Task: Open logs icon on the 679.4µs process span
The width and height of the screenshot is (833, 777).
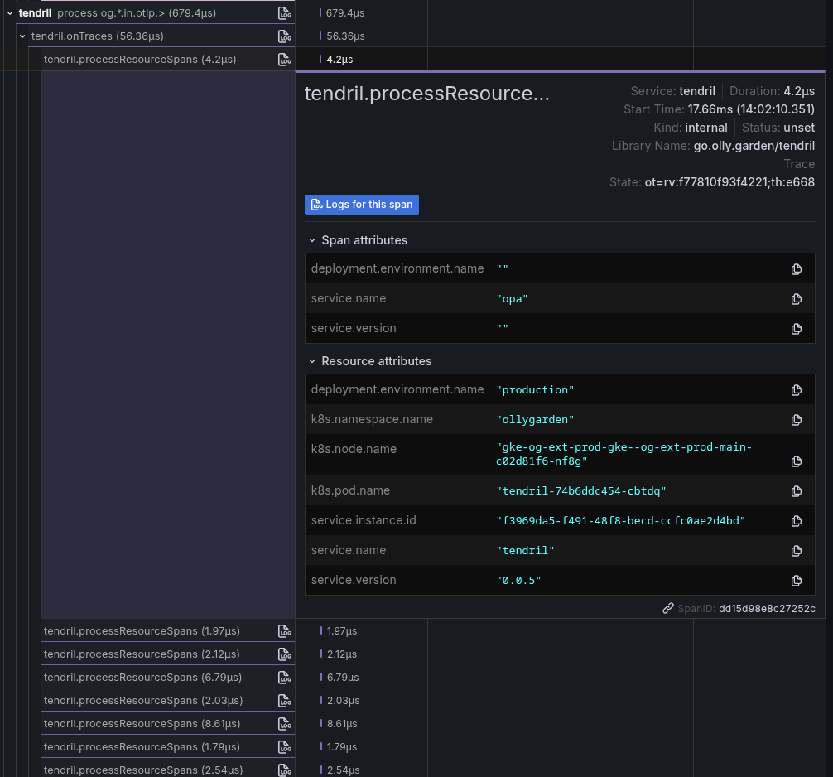Action: (x=284, y=13)
